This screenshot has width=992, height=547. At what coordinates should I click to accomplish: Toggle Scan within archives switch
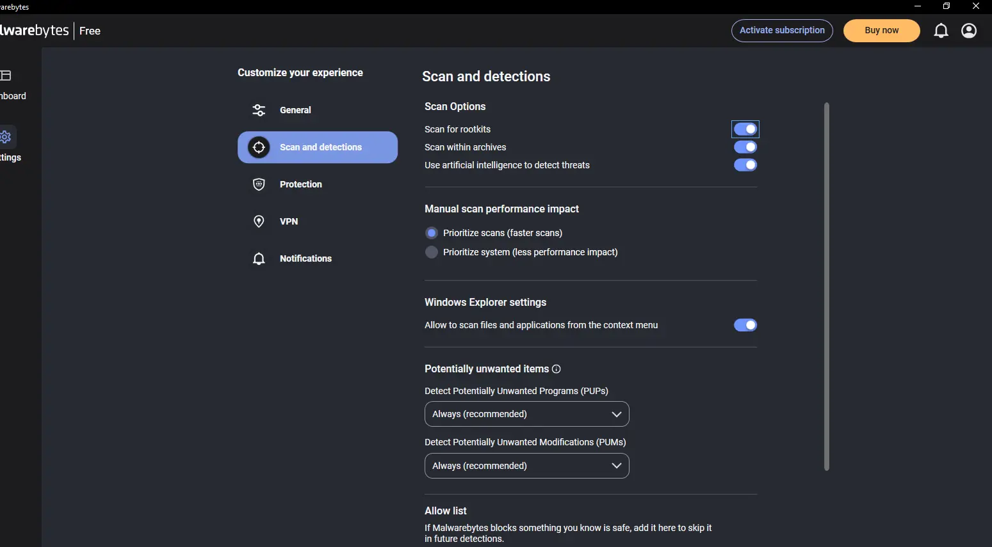pyautogui.click(x=745, y=147)
